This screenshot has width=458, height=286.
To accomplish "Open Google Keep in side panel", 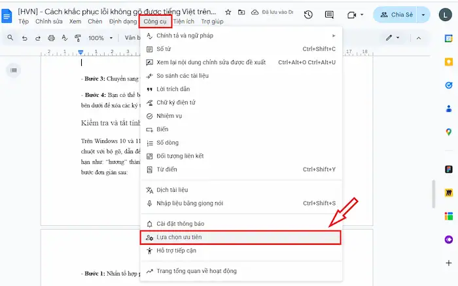I will coord(449,62).
